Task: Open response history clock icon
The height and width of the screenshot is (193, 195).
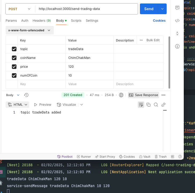Action: pyautogui.click(x=26, y=95)
